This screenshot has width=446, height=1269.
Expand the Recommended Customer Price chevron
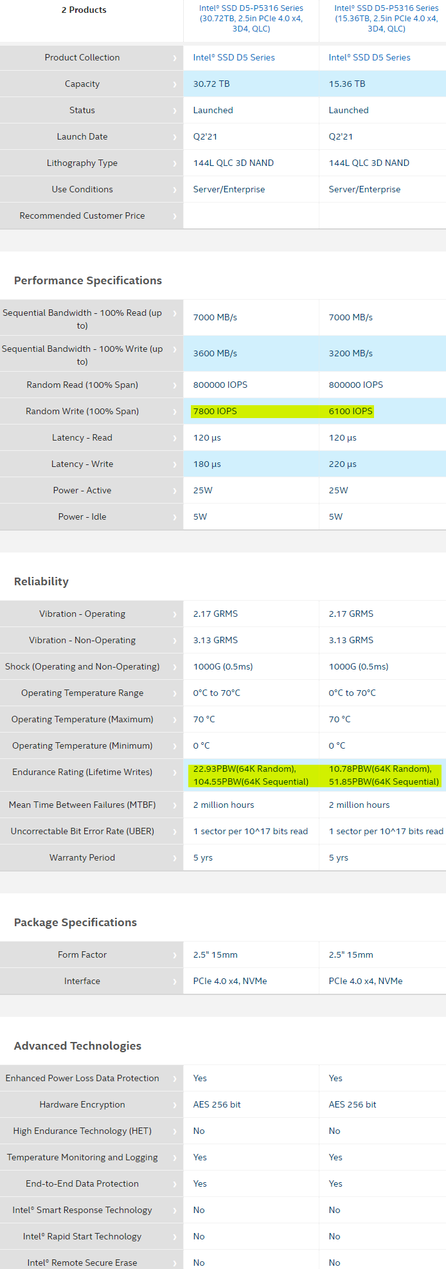(174, 216)
